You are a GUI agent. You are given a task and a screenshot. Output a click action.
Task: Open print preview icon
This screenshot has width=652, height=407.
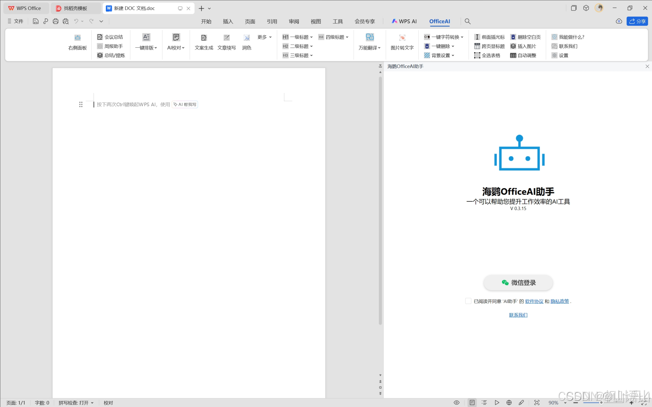(66, 21)
